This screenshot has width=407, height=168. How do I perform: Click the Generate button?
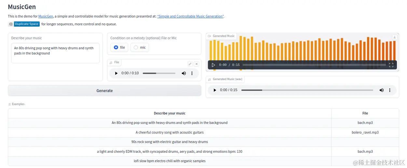pos(104,90)
